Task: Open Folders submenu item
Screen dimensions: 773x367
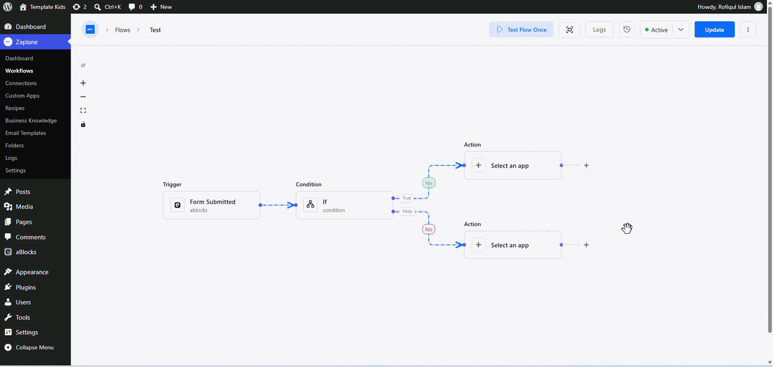Action: click(14, 145)
